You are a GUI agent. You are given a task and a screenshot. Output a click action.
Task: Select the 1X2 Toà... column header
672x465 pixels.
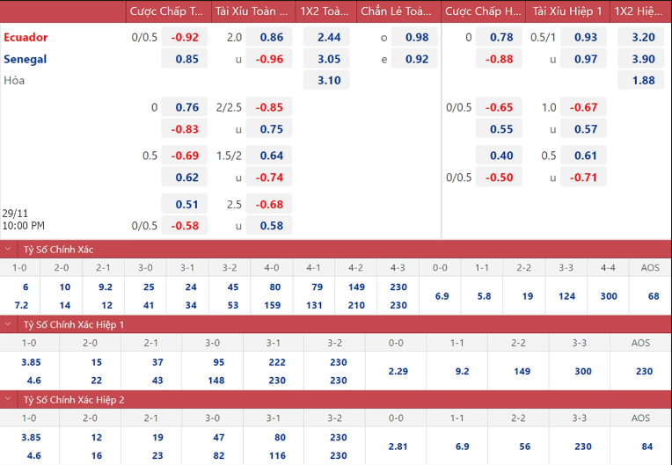325,11
